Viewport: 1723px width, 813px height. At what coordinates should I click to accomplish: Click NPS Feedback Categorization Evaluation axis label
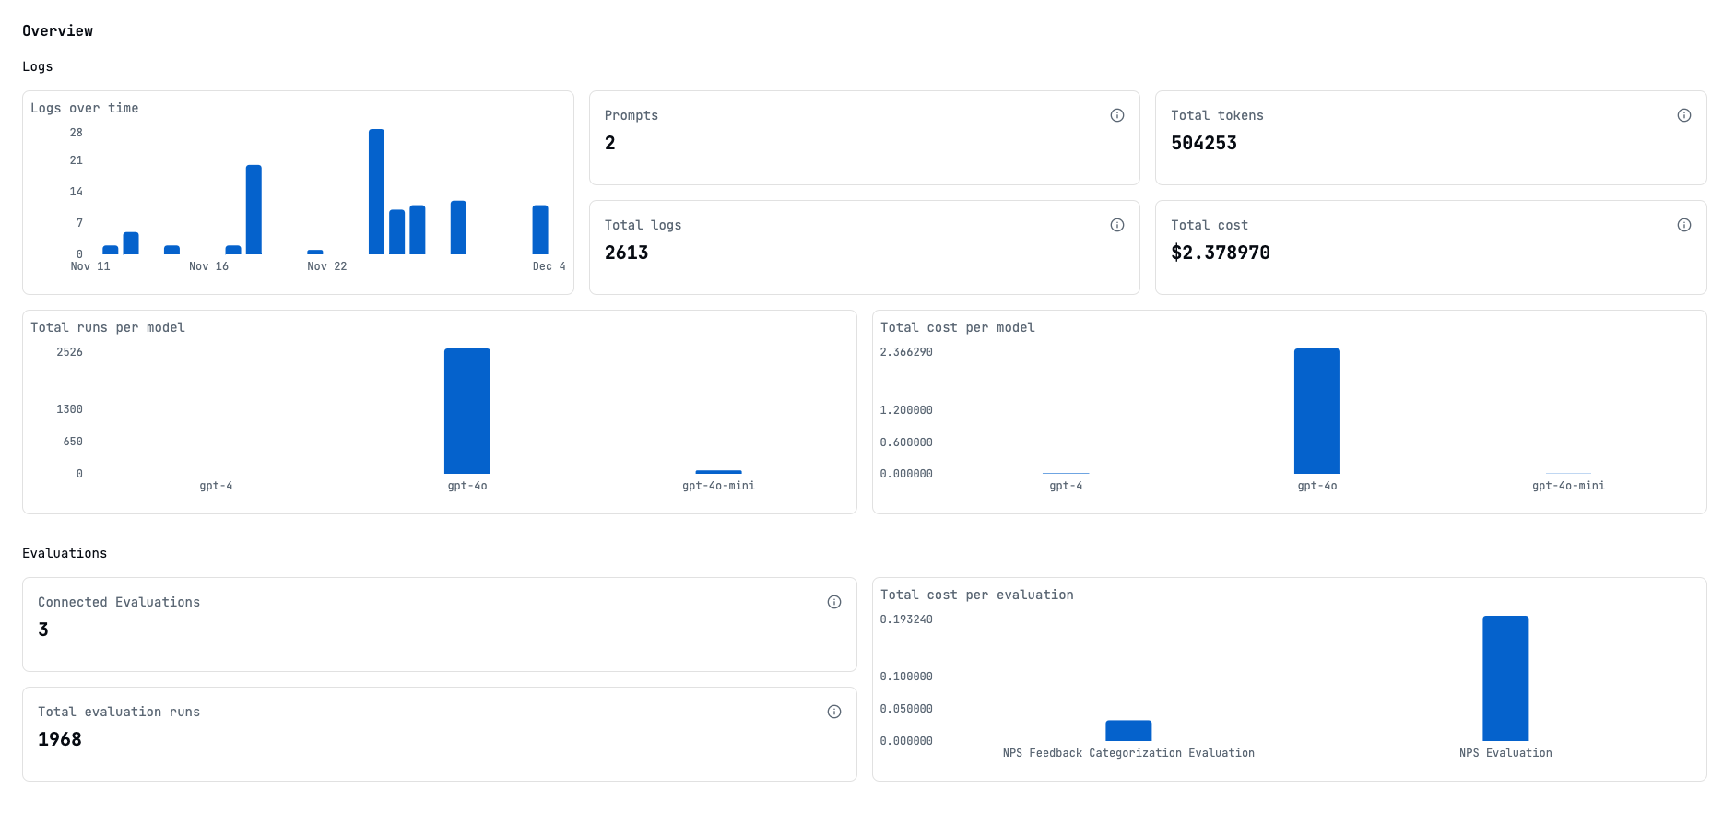click(x=1128, y=753)
